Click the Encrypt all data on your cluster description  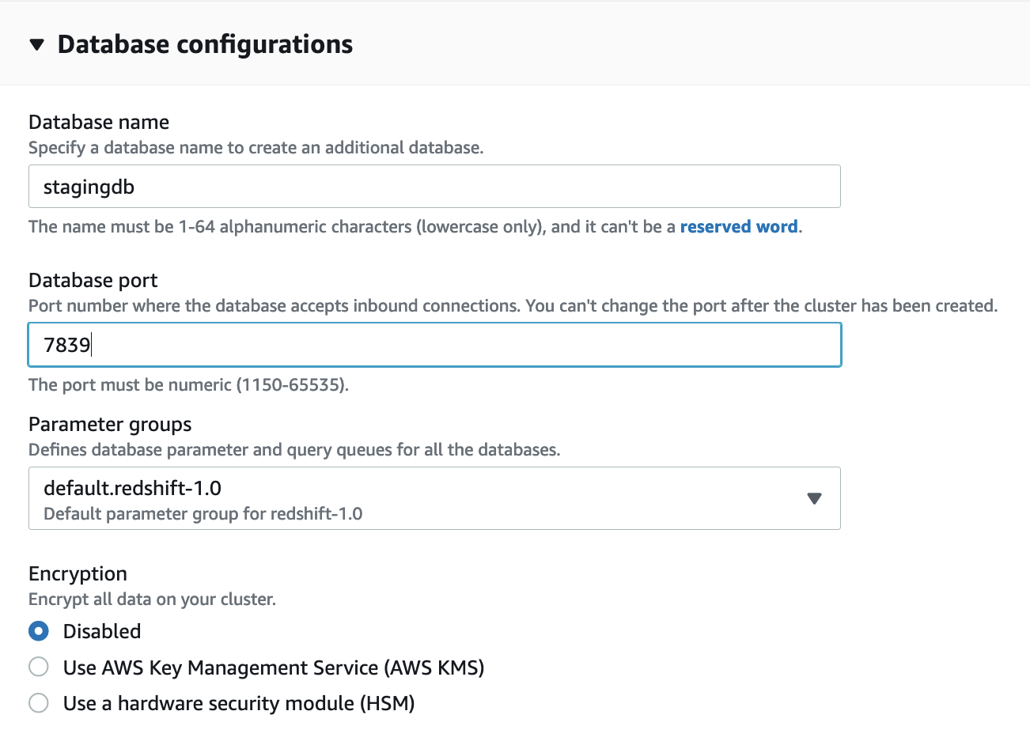(152, 599)
